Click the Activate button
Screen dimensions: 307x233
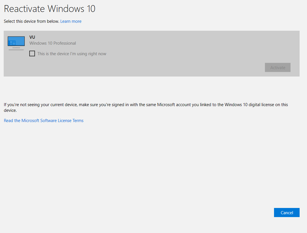click(278, 67)
